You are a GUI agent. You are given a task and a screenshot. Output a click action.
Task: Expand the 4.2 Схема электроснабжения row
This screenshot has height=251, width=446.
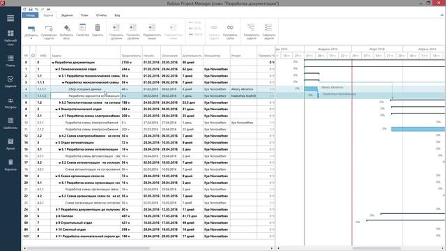tap(60, 136)
